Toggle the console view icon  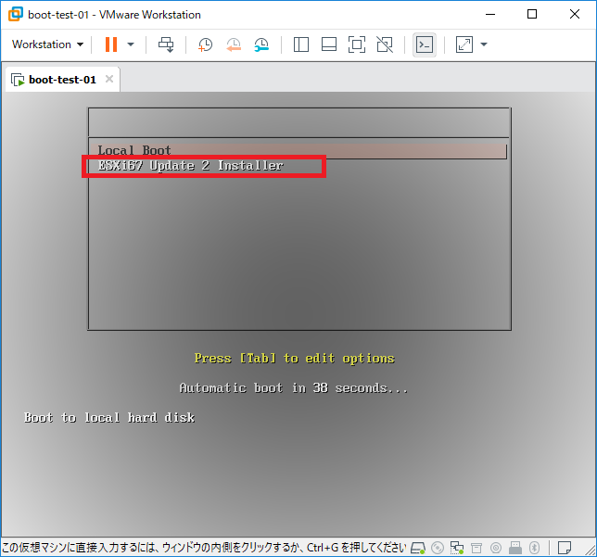tap(425, 44)
